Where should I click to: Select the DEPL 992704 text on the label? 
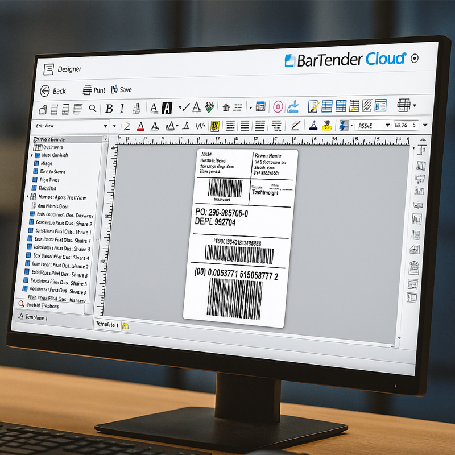[215, 222]
